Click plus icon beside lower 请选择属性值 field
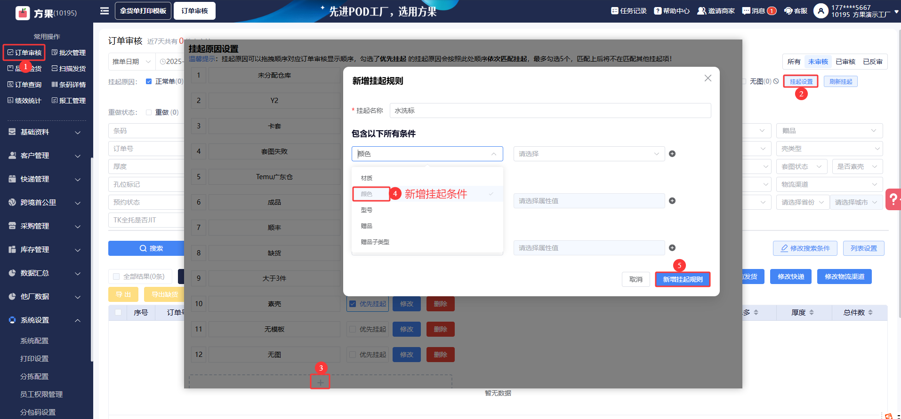This screenshot has height=419, width=901. pos(672,248)
